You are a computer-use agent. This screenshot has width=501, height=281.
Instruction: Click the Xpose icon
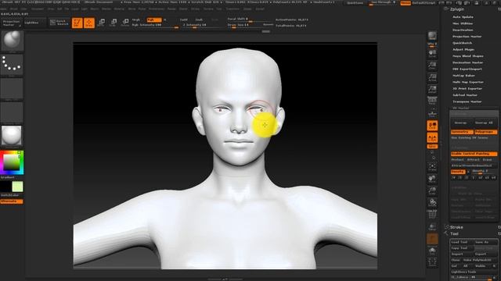(x=432, y=263)
